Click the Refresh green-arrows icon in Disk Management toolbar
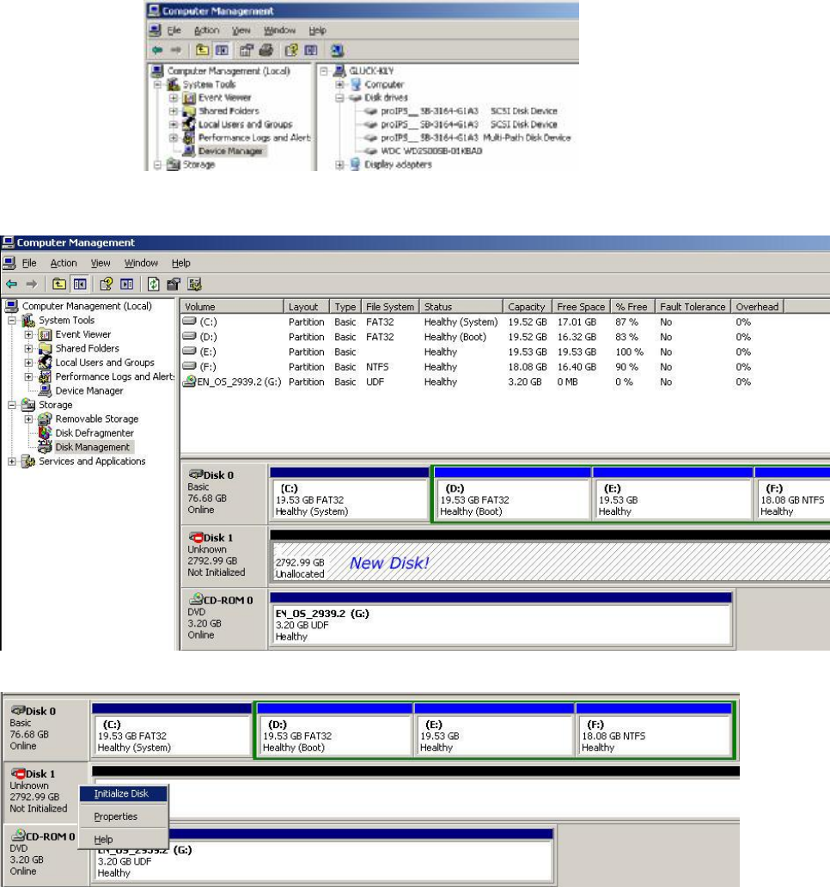 (x=153, y=284)
